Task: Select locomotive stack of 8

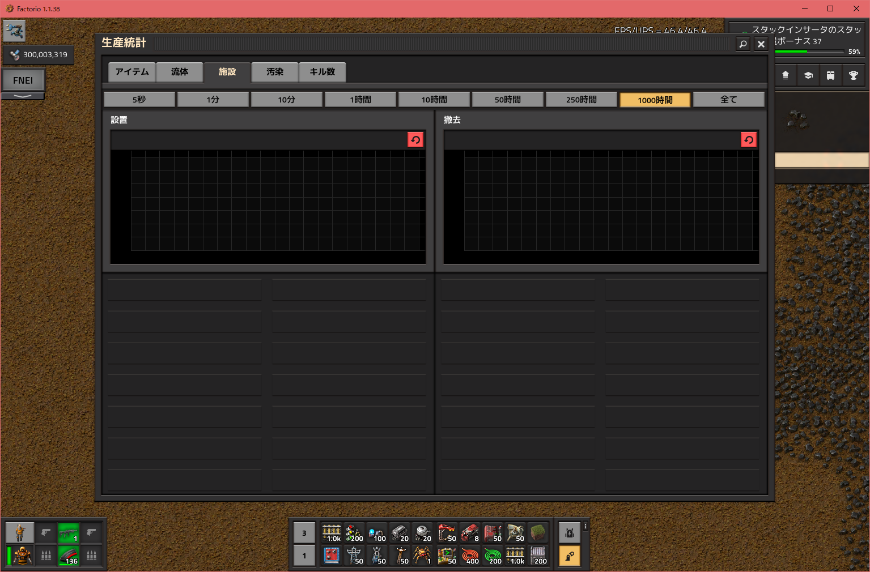Action: pos(470,533)
